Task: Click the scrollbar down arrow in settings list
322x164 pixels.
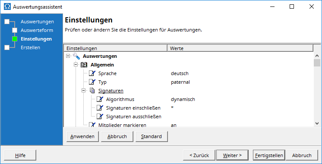Action: coord(317,123)
